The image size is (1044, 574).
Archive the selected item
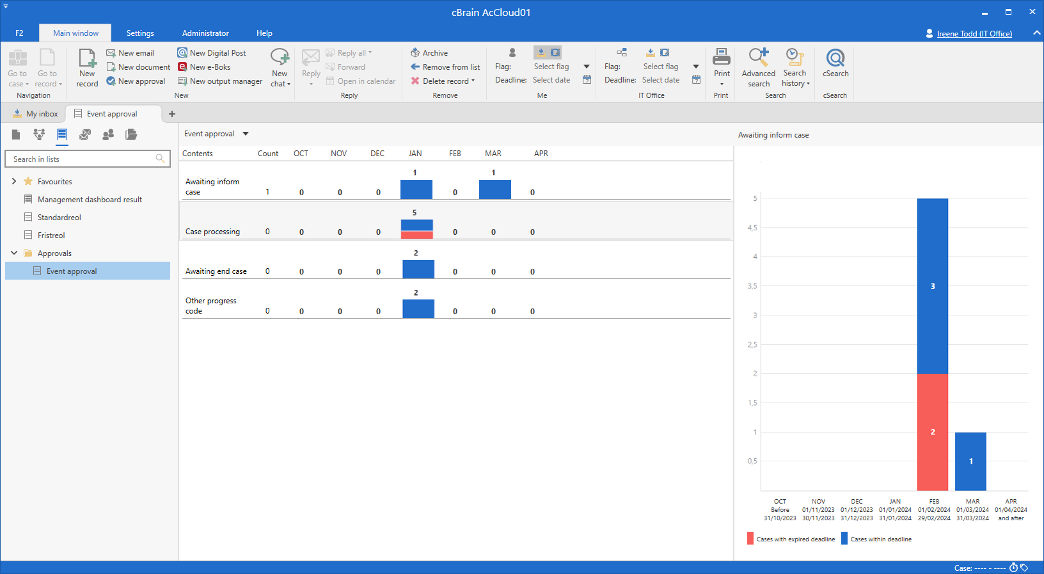tap(429, 53)
